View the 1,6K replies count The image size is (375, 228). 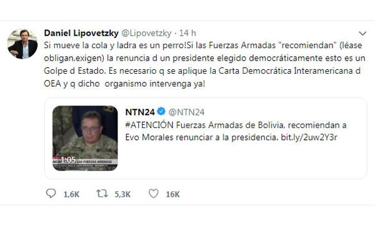tap(71, 194)
